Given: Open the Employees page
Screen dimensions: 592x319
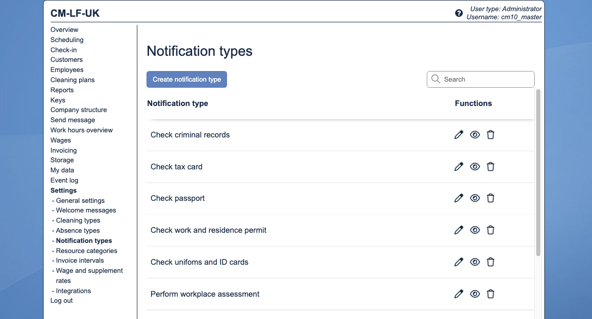Looking at the screenshot, I should click(x=67, y=69).
